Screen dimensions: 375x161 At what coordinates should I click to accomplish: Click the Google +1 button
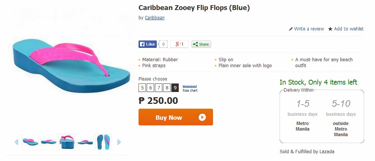[x=179, y=44]
